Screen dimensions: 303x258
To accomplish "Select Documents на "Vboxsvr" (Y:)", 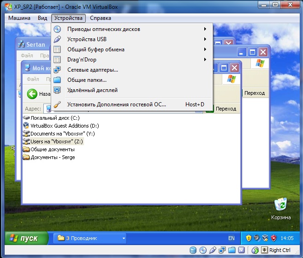I will 59,134.
